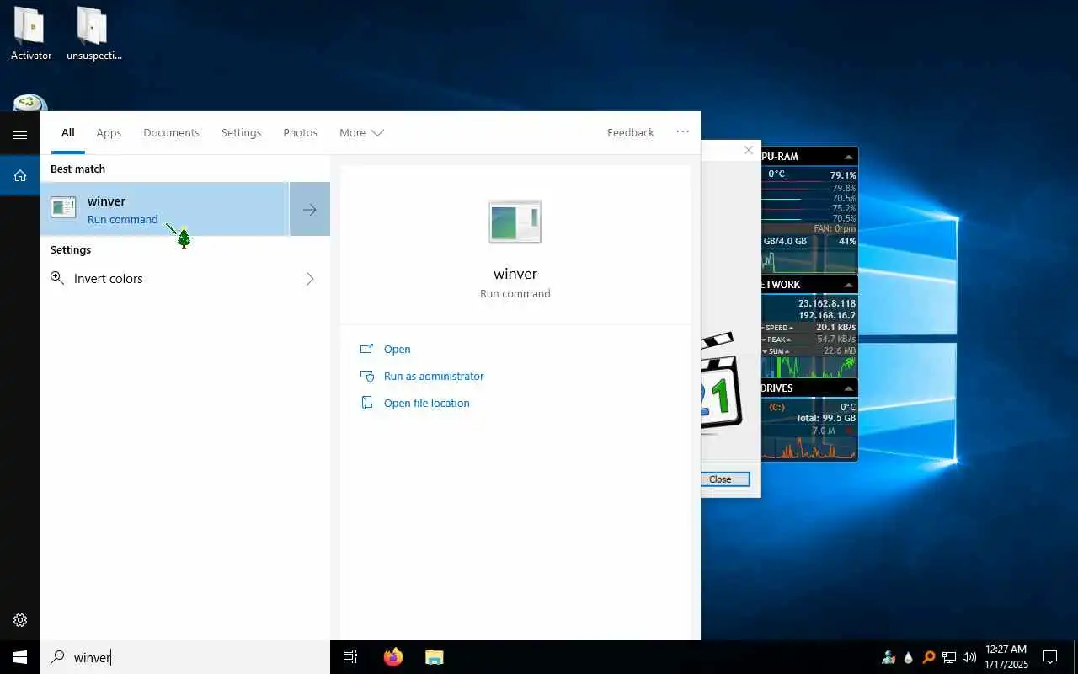Open search settings gear icon
The image size is (1078, 674).
pyautogui.click(x=20, y=620)
